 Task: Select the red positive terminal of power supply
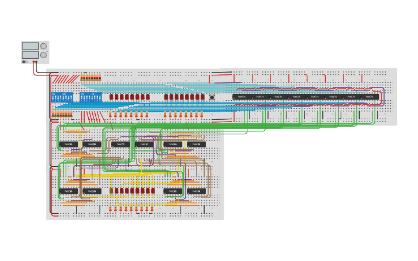click(x=33, y=62)
